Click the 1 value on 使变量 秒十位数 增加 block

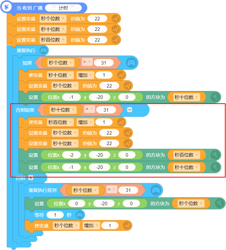click(104, 75)
